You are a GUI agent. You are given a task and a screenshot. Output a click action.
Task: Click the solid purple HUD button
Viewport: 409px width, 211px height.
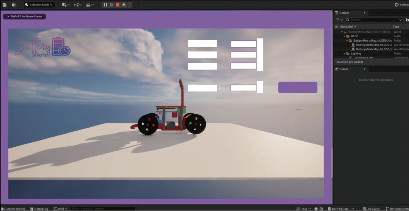pyautogui.click(x=298, y=87)
